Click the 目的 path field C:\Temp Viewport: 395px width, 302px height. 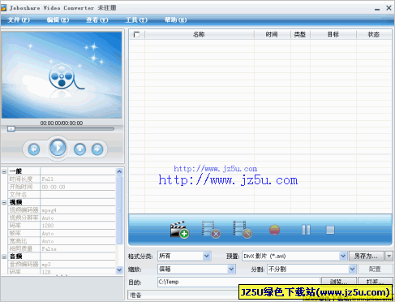(x=238, y=282)
